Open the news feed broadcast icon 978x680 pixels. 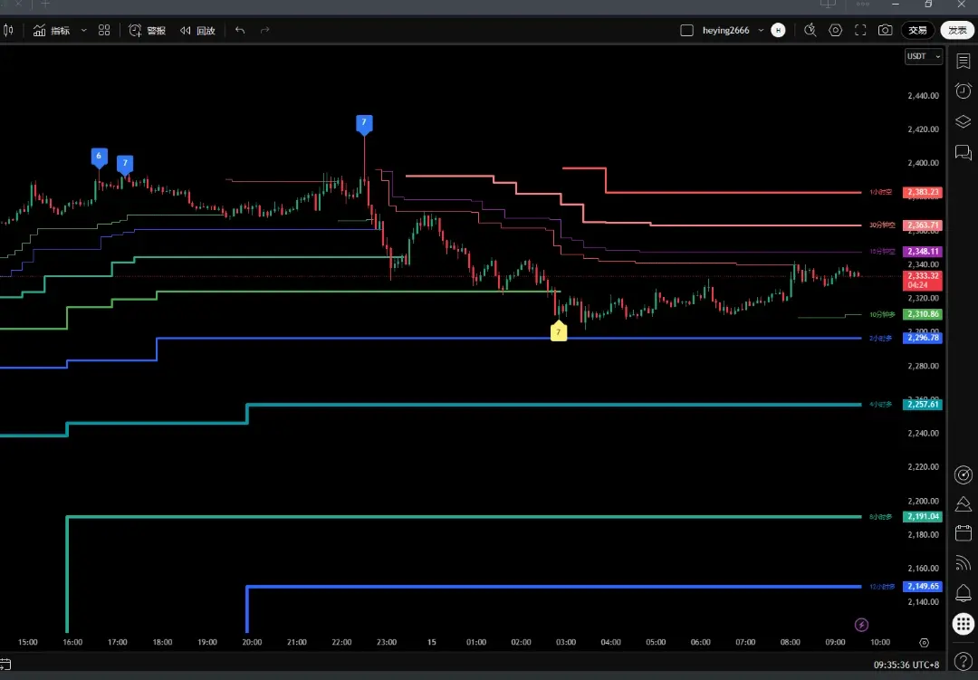pos(964,562)
